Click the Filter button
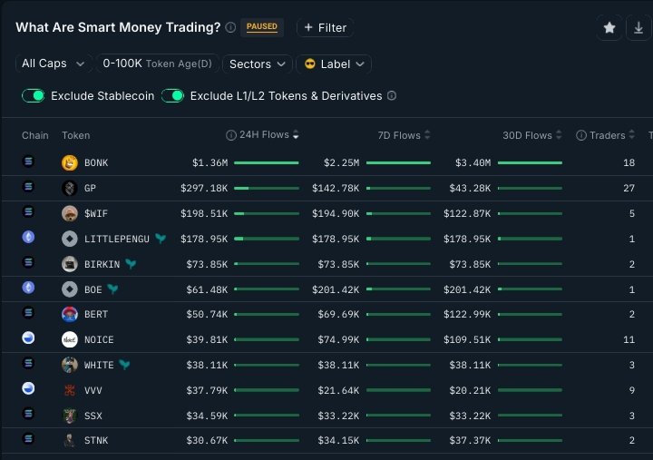The width and height of the screenshot is (653, 460). [x=326, y=27]
